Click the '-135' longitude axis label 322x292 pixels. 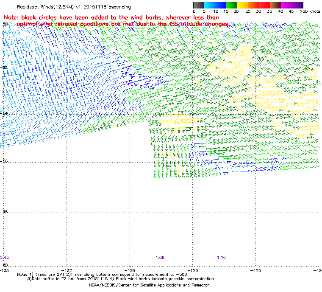tap(4, 270)
